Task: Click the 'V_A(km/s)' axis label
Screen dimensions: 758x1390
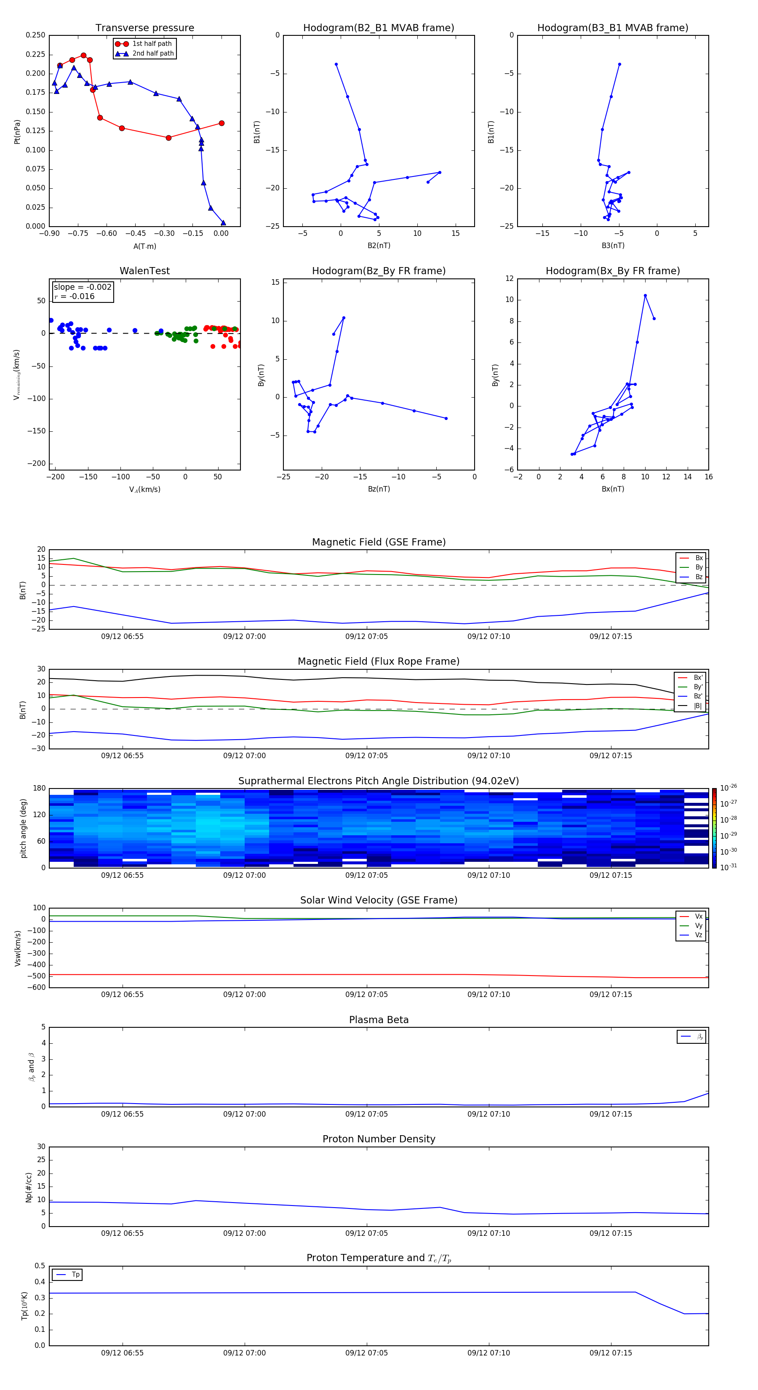Action: click(144, 489)
